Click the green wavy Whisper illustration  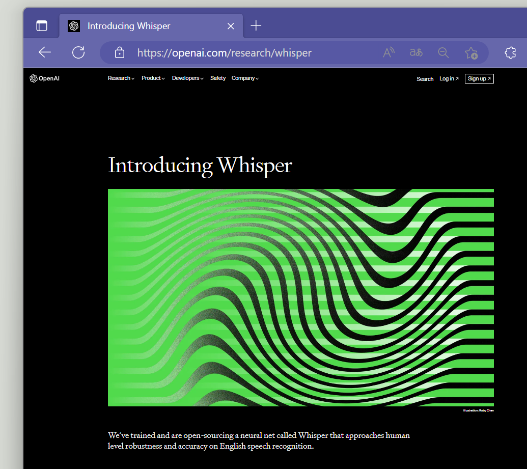pos(301,297)
